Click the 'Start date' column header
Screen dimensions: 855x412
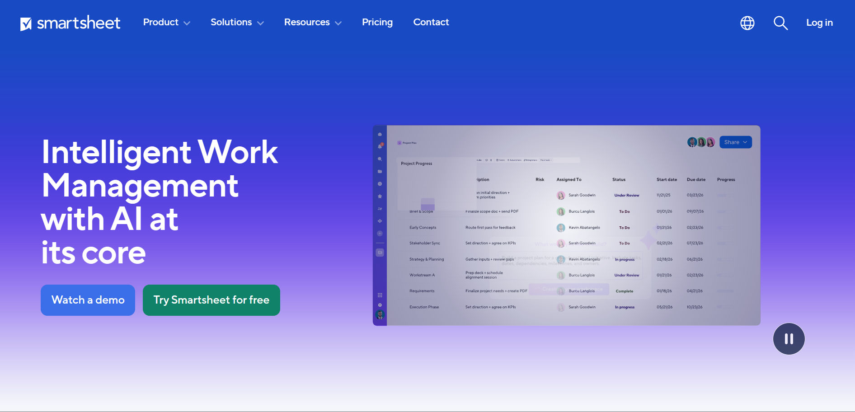tap(667, 180)
